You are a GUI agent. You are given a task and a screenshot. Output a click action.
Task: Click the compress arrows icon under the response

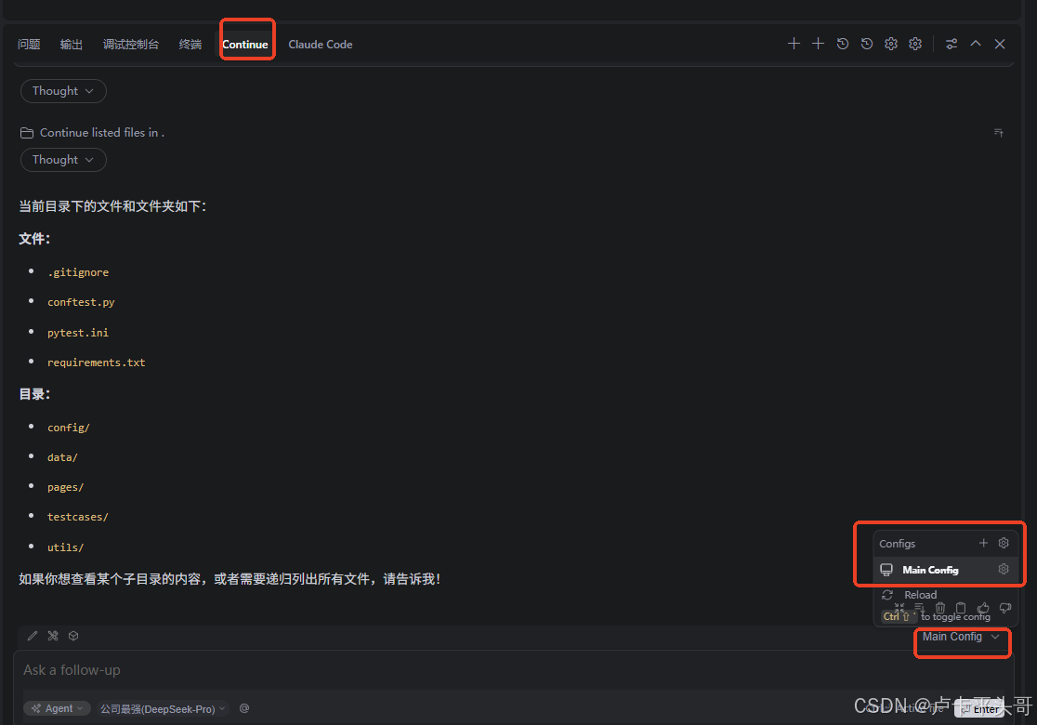(899, 607)
